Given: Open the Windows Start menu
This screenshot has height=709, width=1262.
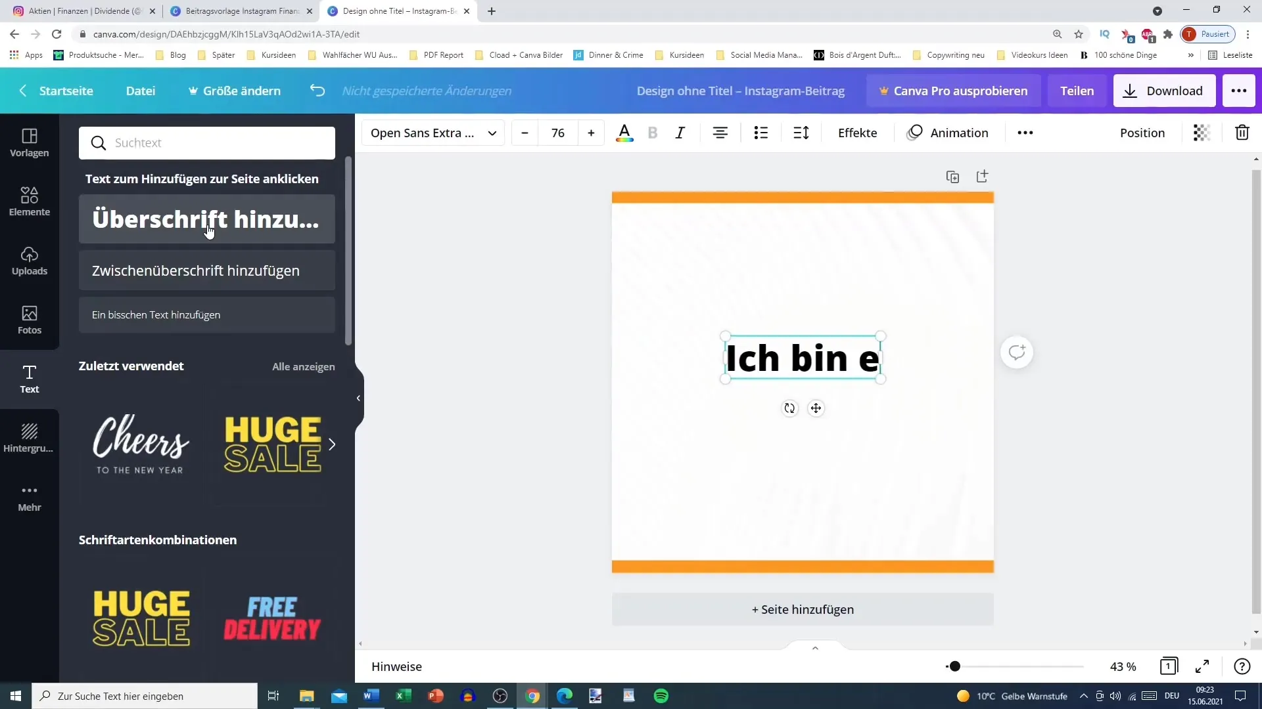Looking at the screenshot, I should click(x=16, y=696).
